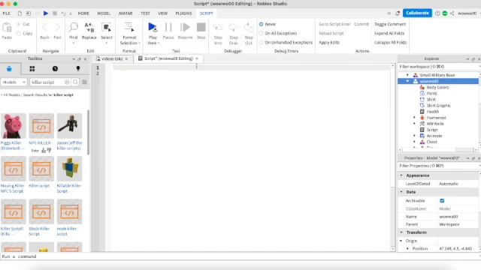
Task: Click the Pause test button
Action: 168,27
